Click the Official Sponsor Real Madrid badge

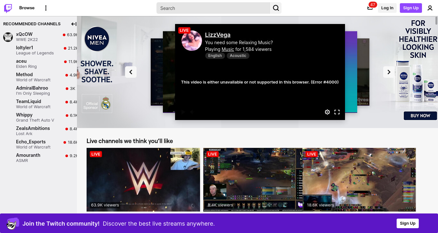pos(97,103)
